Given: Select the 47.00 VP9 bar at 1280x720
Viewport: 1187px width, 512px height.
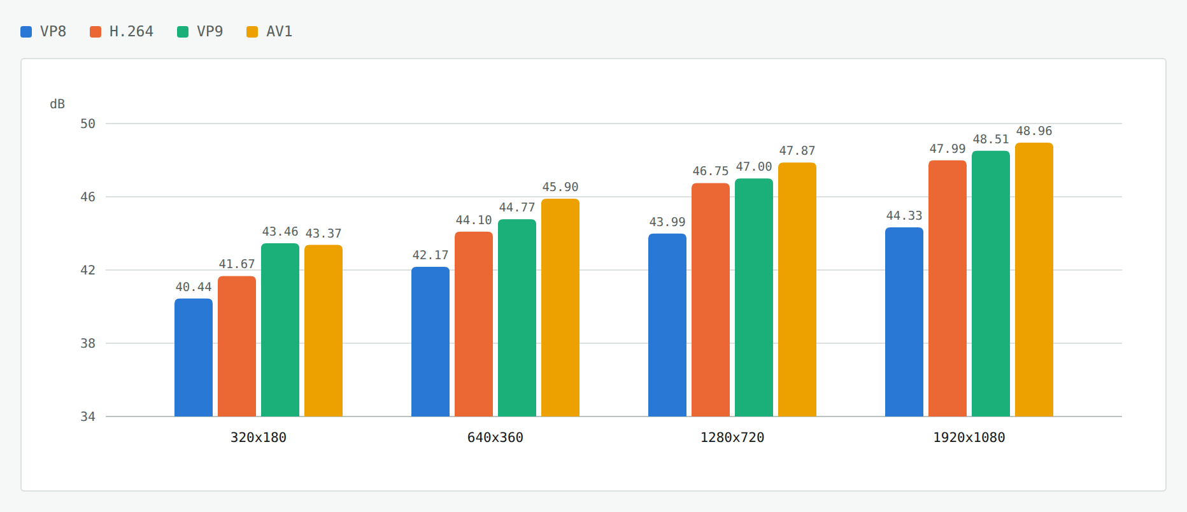Looking at the screenshot, I should point(754,297).
